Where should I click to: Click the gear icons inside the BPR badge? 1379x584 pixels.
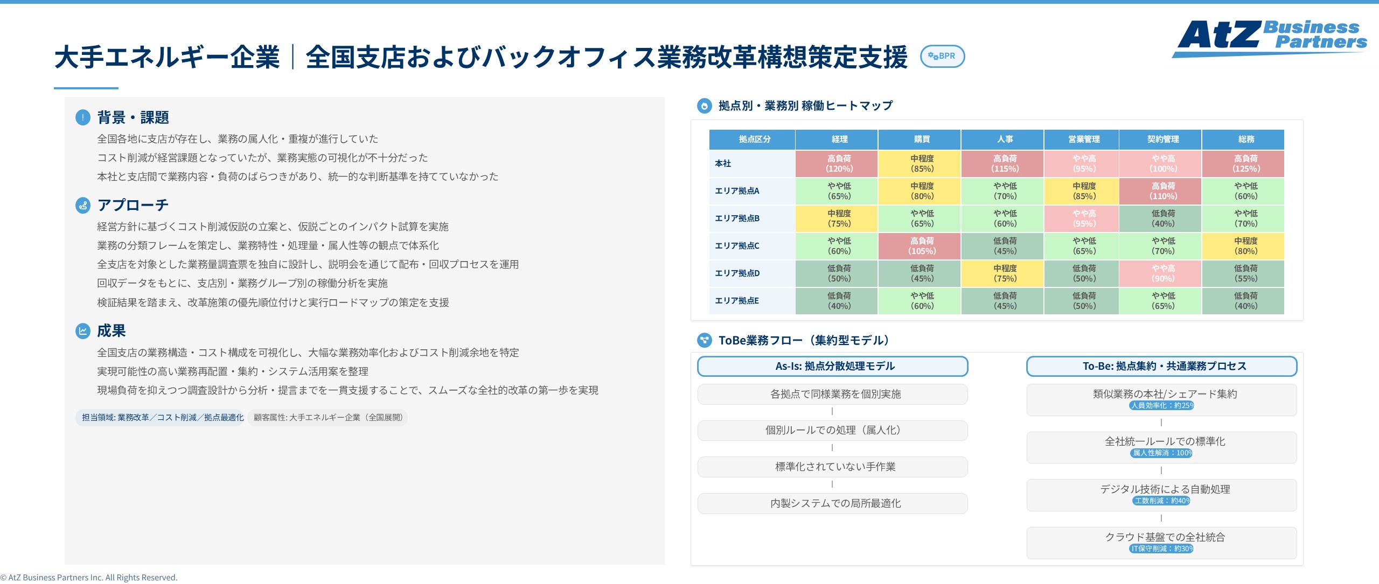pyautogui.click(x=934, y=55)
